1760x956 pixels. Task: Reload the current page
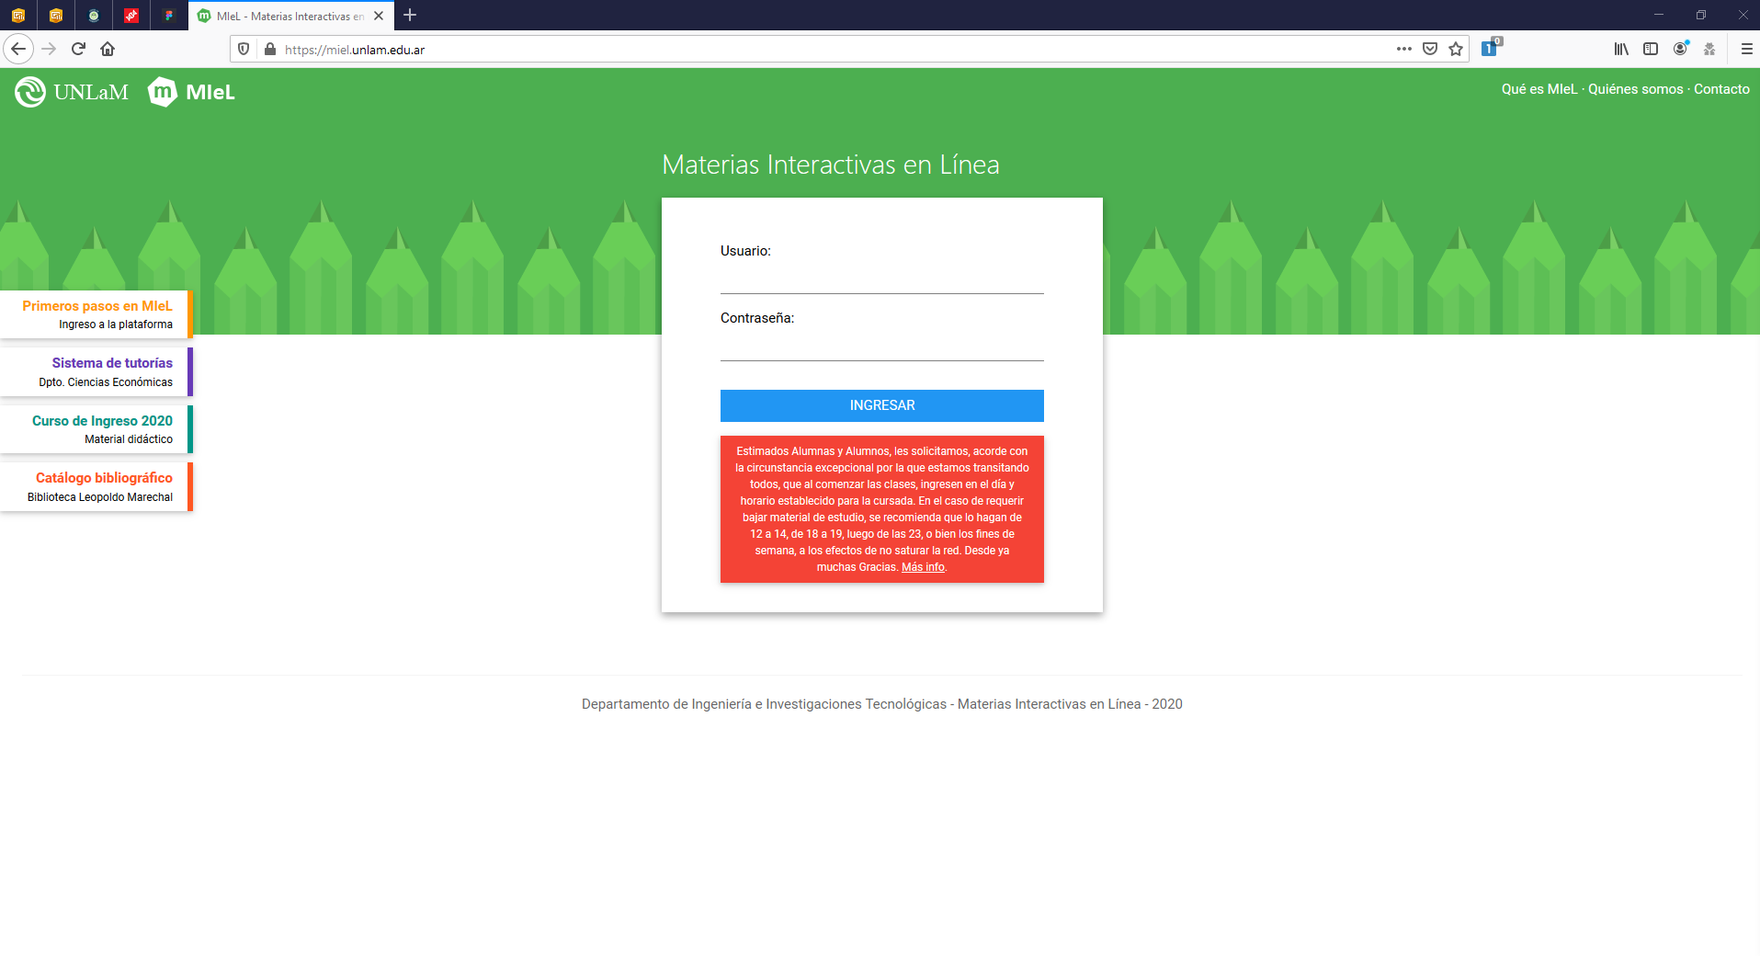point(77,49)
